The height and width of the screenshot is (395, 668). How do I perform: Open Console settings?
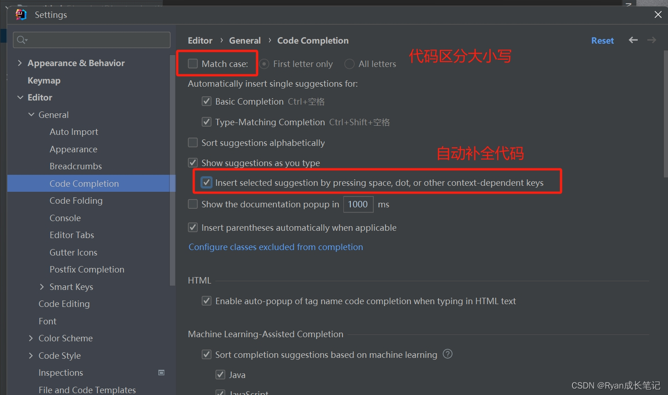tap(65, 218)
